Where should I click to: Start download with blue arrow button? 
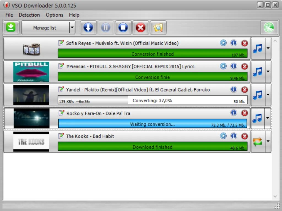point(88,28)
